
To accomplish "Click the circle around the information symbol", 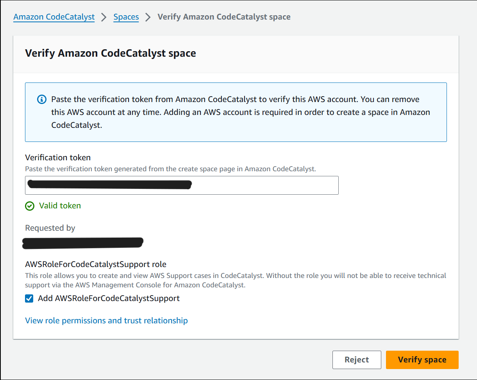I will (42, 99).
